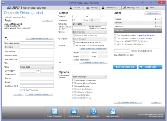Click the Full Name input field

click(37, 43)
